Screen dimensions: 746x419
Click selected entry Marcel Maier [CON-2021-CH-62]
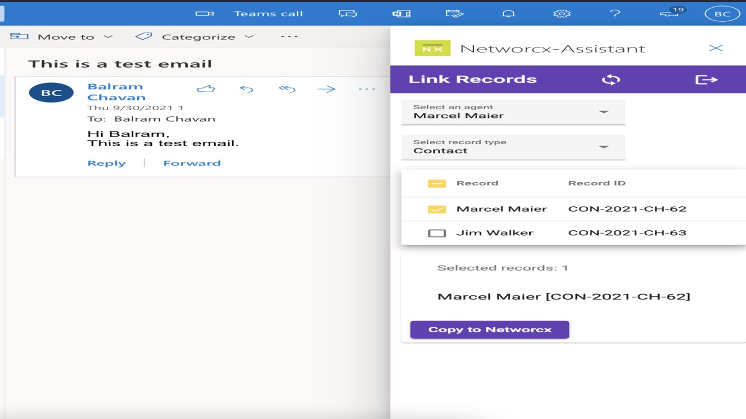point(564,297)
